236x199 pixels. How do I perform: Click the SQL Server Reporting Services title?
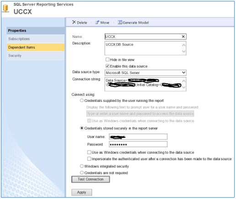tap(43, 5)
